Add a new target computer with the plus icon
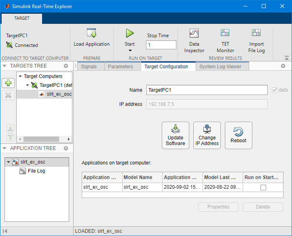292x236 pixels. click(x=8, y=83)
